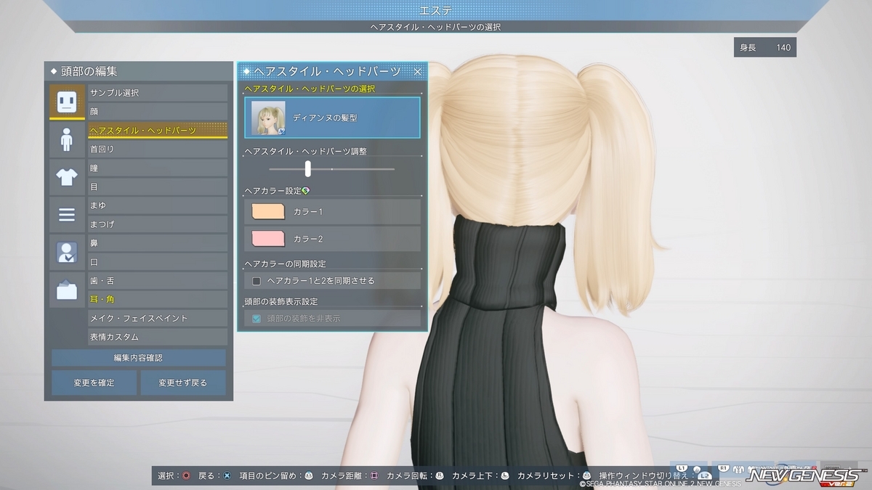Select the body figure category icon

[67, 139]
